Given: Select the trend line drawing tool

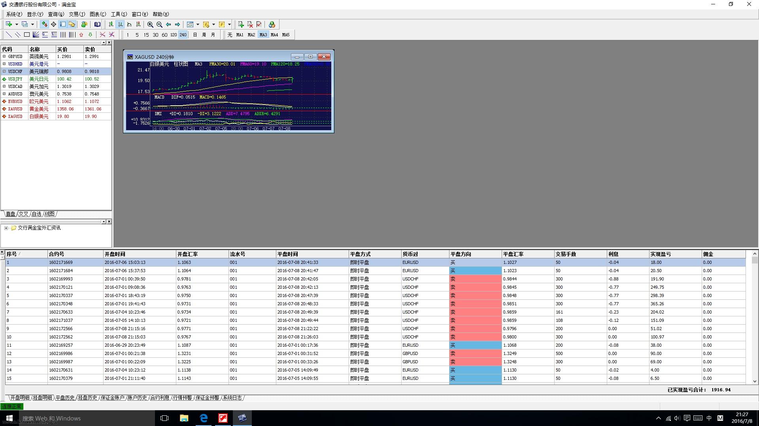Looking at the screenshot, I should (9, 35).
